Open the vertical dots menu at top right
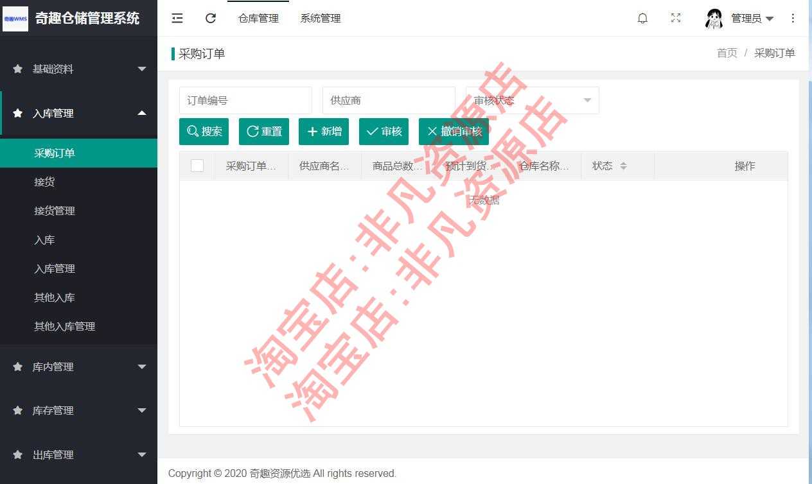Image resolution: width=812 pixels, height=484 pixels. point(793,18)
